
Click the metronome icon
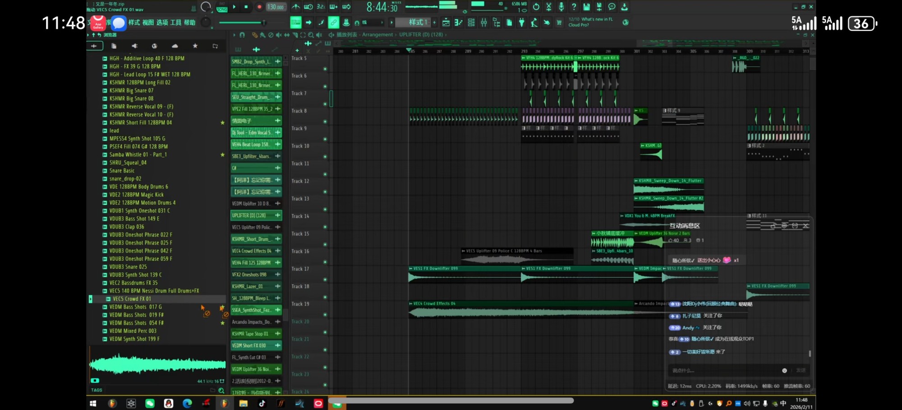(296, 7)
